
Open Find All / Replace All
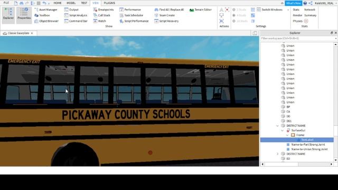pyautogui.click(x=169, y=9)
